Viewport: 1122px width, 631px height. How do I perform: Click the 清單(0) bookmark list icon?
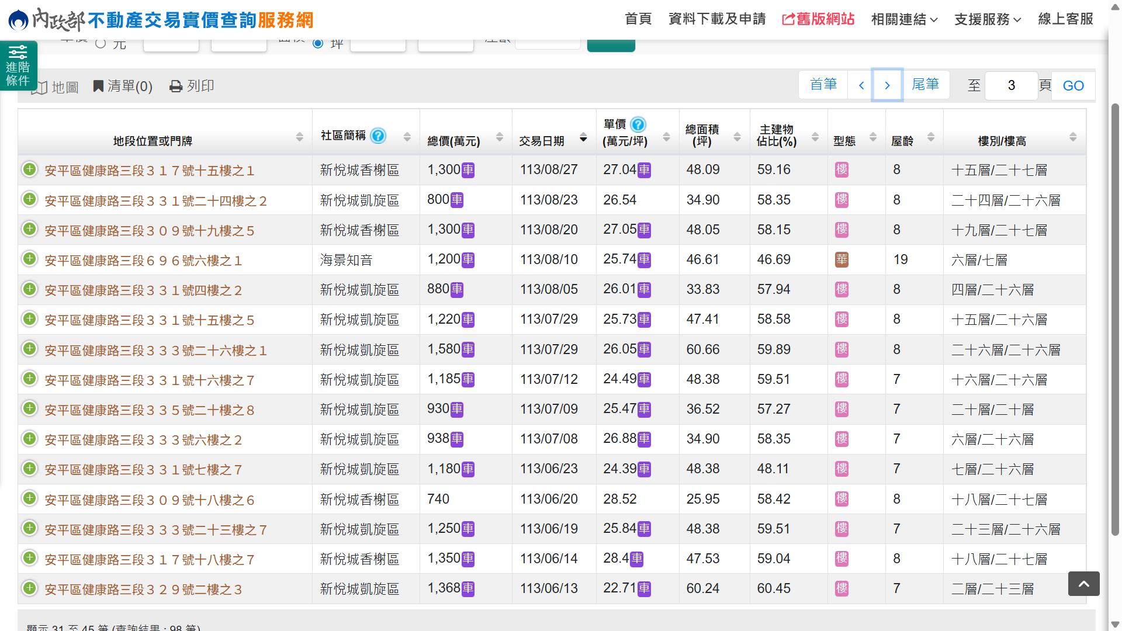coord(99,86)
